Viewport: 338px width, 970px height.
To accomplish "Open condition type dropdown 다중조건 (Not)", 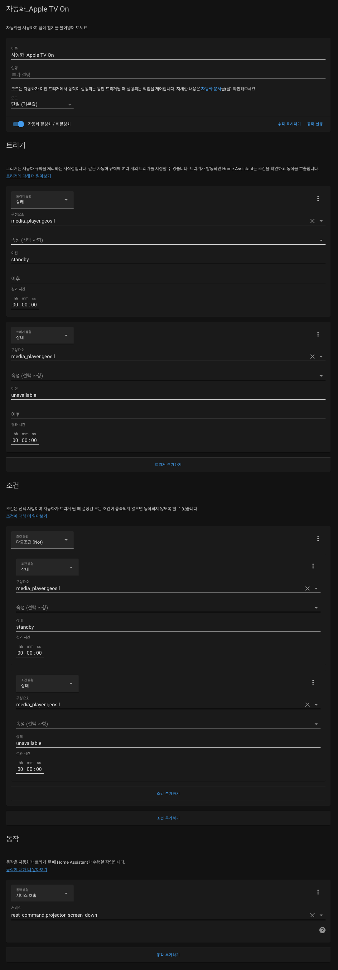I will [x=42, y=540].
